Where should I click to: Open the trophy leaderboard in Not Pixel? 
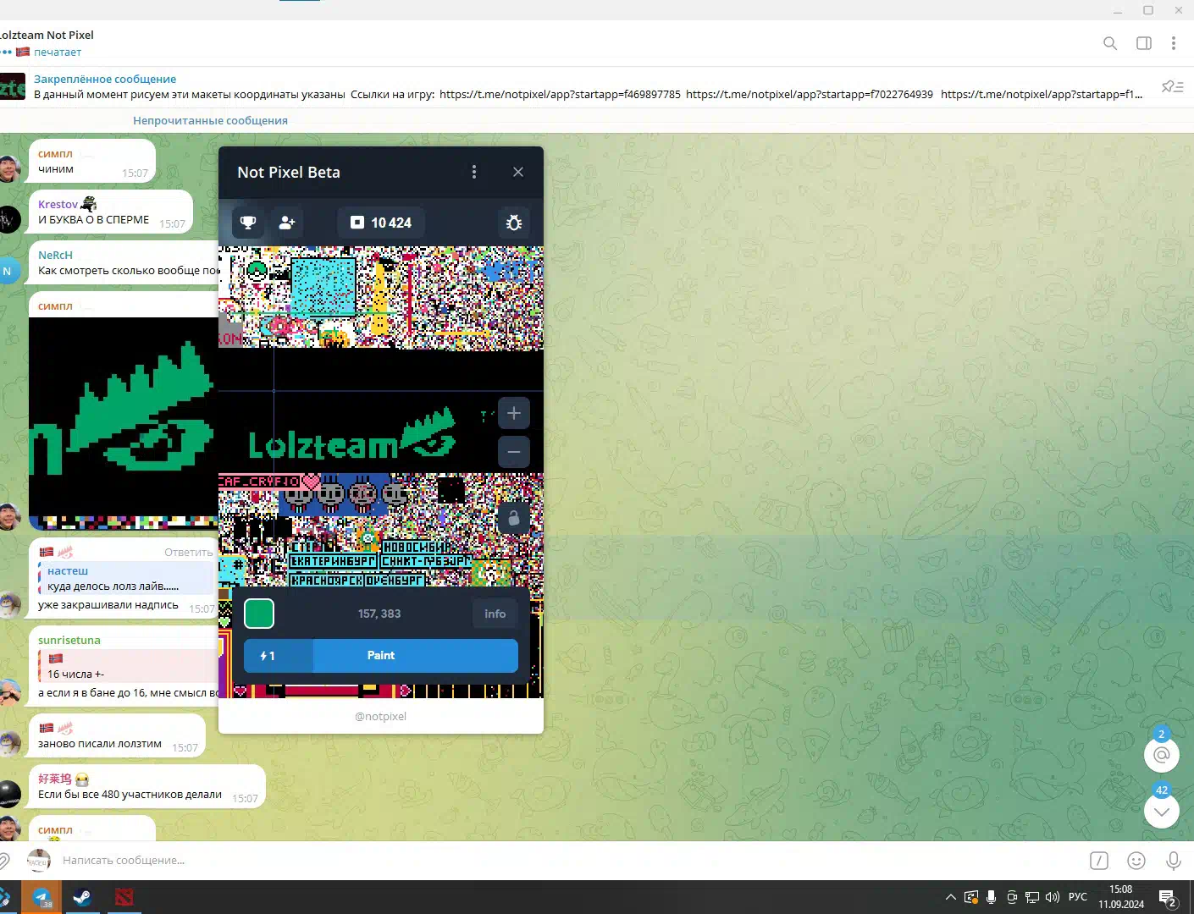(248, 223)
